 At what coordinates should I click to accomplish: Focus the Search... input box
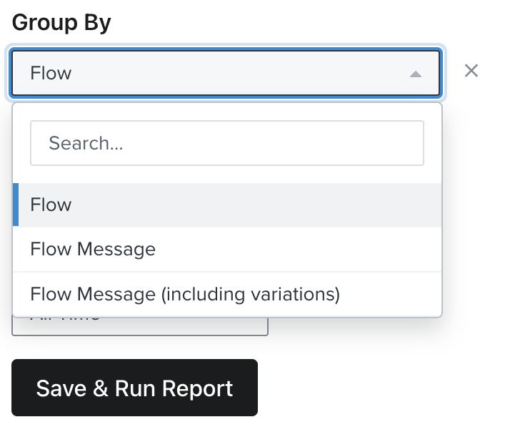pyautogui.click(x=226, y=143)
